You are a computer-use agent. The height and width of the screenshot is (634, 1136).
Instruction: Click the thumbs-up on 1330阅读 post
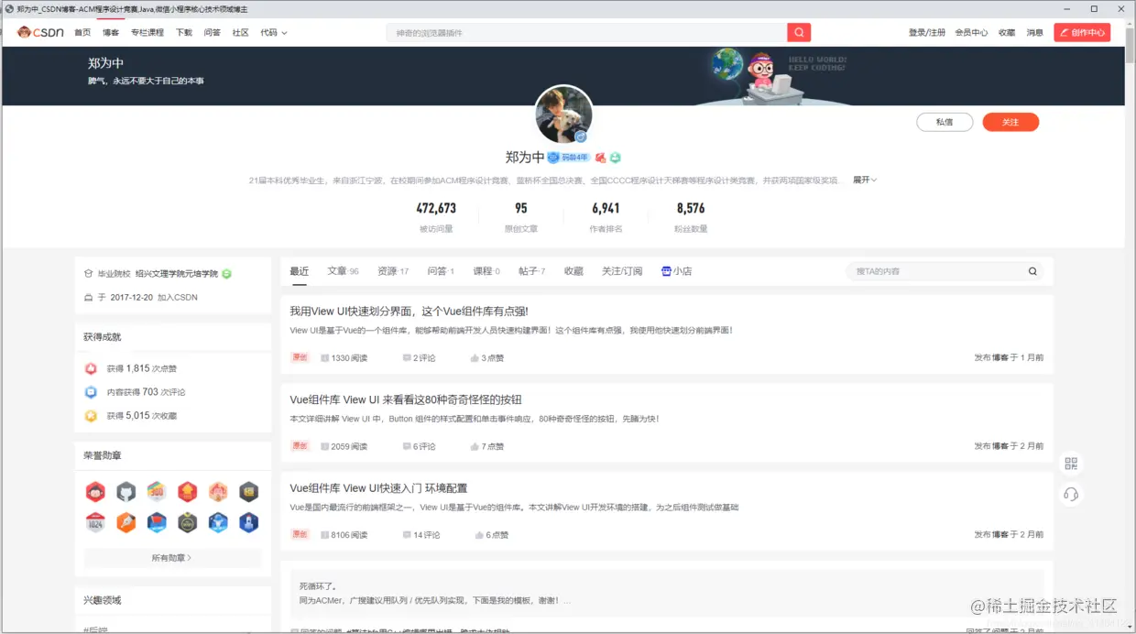pos(475,358)
